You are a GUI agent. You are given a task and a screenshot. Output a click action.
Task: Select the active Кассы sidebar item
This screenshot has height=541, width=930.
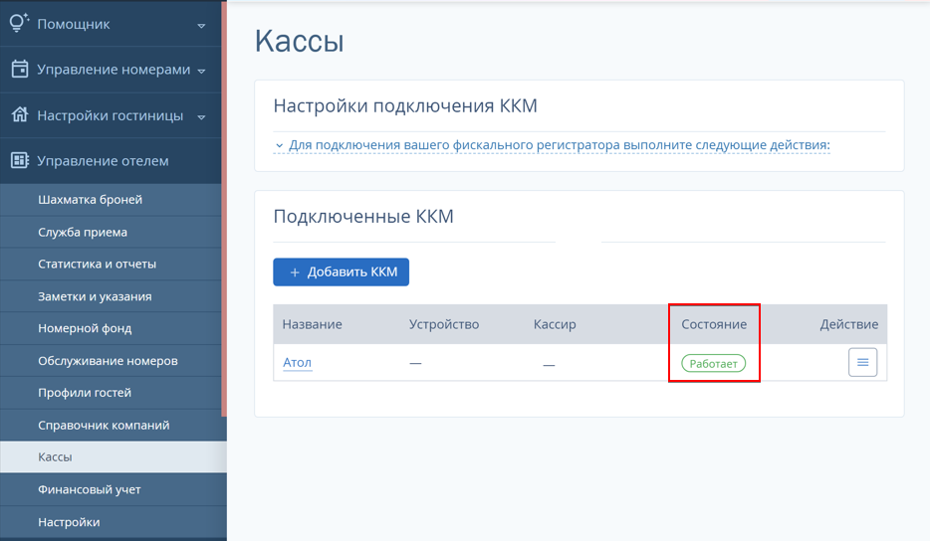coord(113,456)
